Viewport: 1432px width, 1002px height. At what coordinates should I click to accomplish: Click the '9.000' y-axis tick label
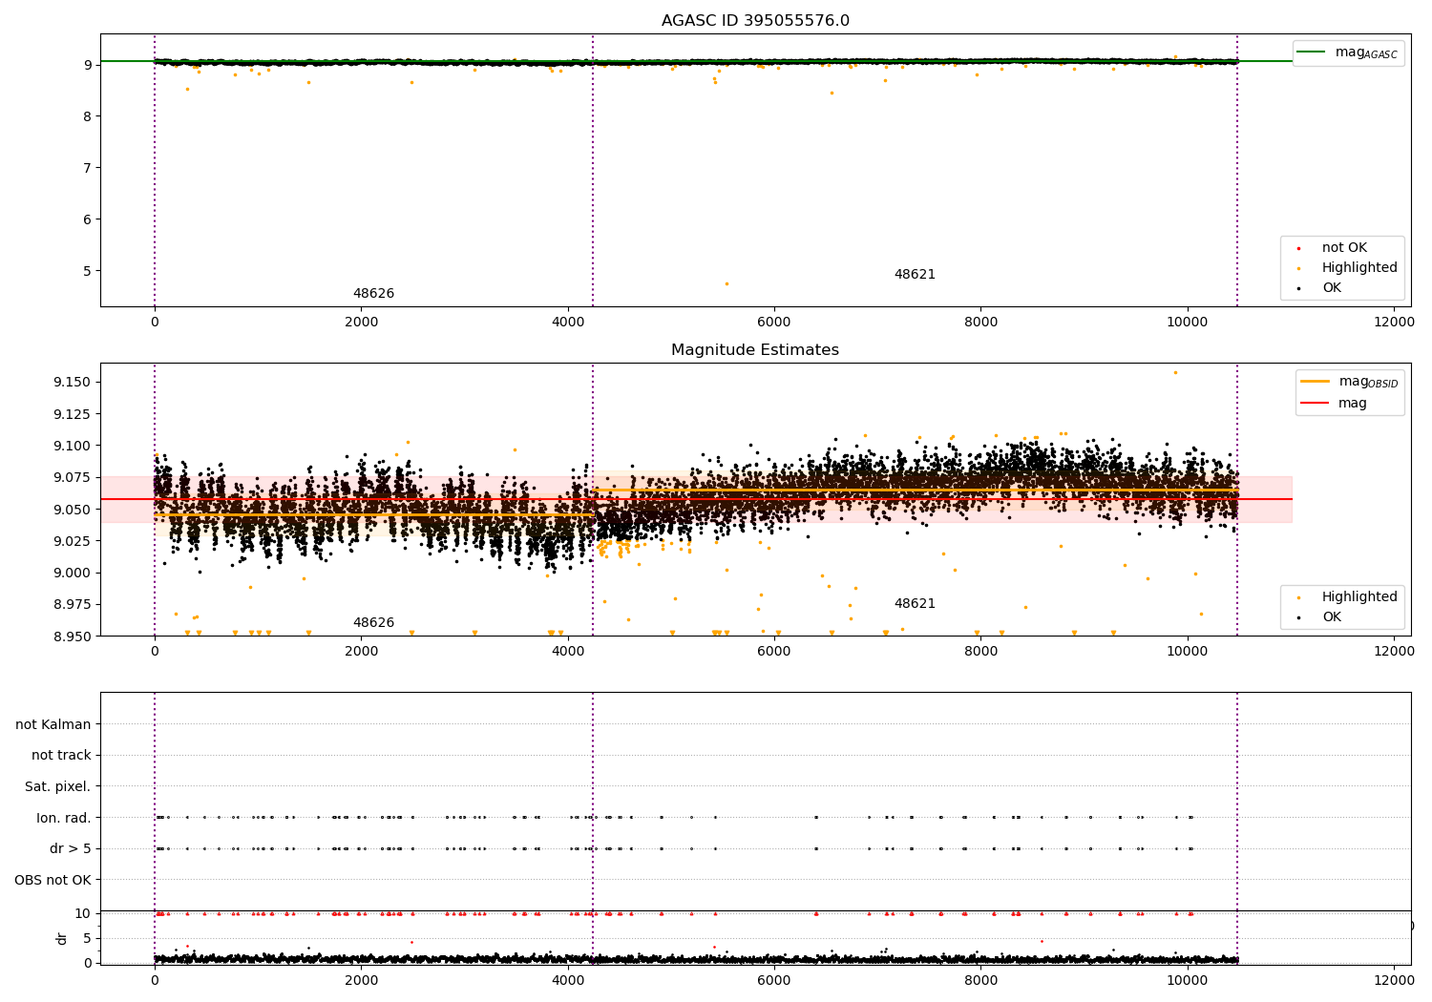click(x=72, y=573)
